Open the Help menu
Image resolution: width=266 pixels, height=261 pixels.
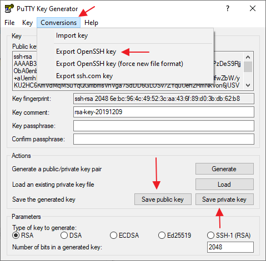click(x=91, y=23)
